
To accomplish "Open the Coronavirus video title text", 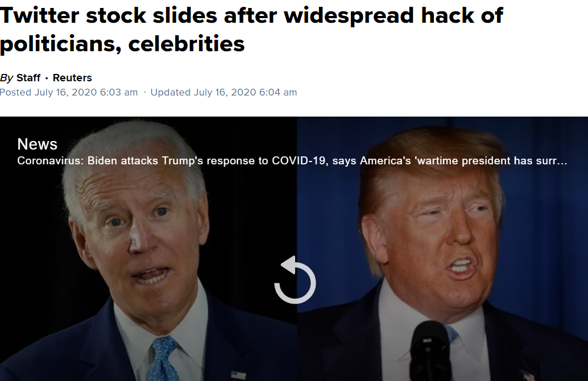I will click(x=292, y=161).
